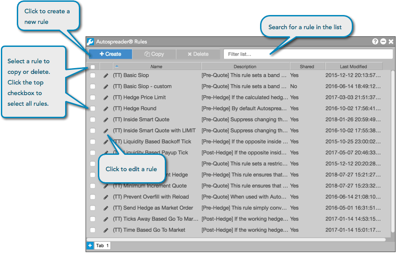Edit (TT) Hedge Price Limit pencil icon
This screenshot has width=397, height=253.
106,98
